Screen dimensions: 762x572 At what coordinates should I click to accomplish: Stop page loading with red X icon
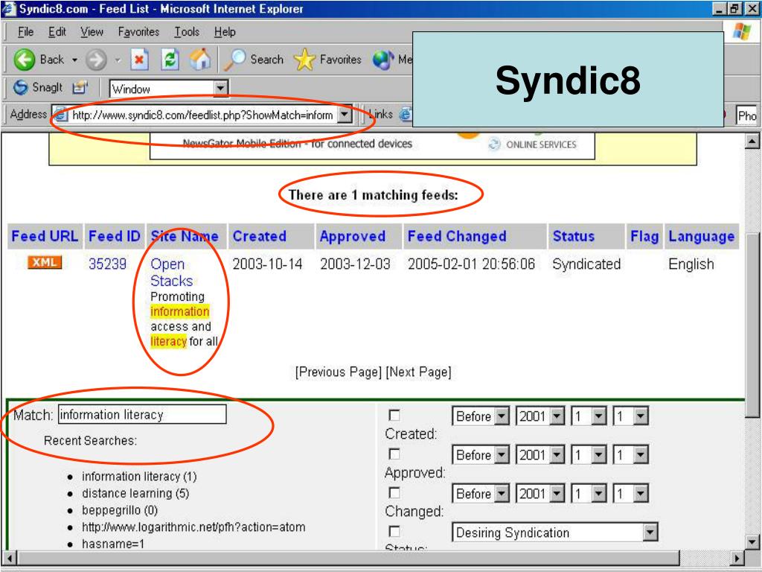tap(139, 60)
